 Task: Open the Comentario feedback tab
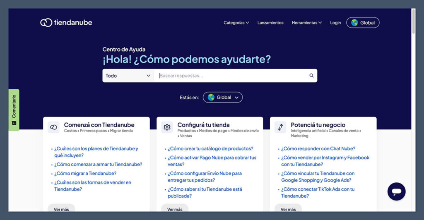(x=14, y=110)
